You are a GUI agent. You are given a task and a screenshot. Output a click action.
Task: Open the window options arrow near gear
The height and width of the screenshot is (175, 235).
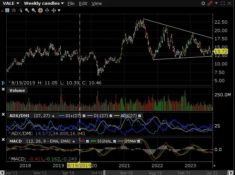click(x=216, y=3)
